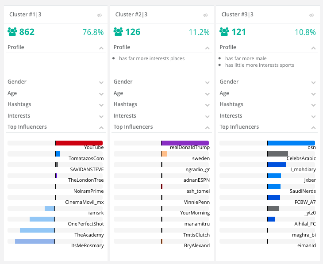Viewport: 323px width, 264px height.
Task: Select the ash_tomei influencer label
Action: [198, 191]
